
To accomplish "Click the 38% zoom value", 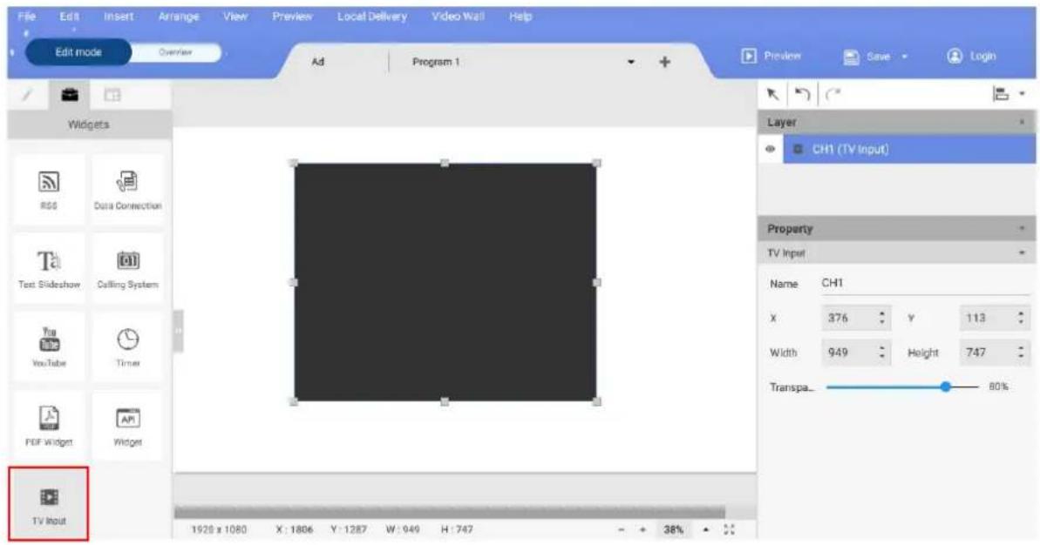I will pyautogui.click(x=673, y=530).
